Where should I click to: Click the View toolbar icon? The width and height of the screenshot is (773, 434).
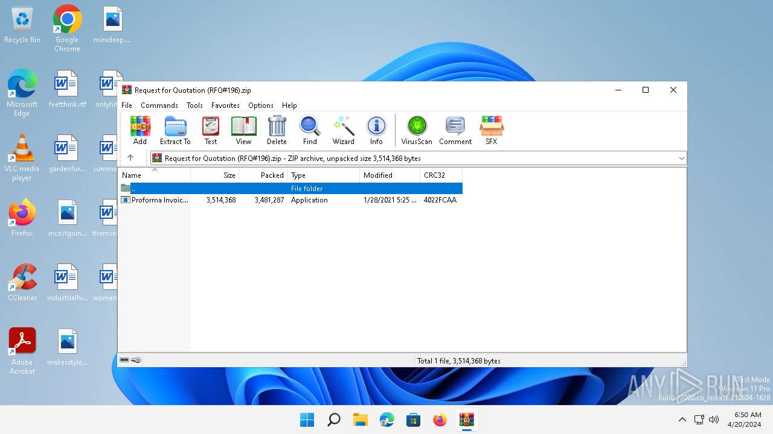pos(243,130)
